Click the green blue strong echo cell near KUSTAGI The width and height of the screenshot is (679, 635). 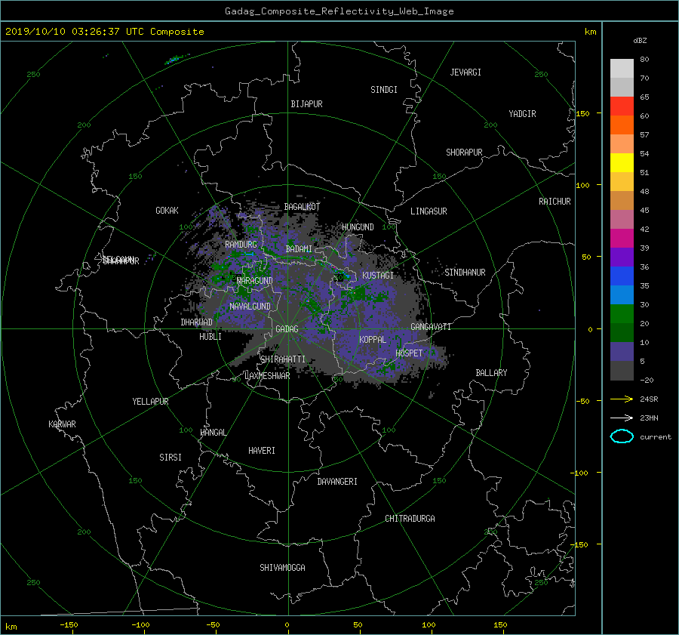tap(343, 274)
